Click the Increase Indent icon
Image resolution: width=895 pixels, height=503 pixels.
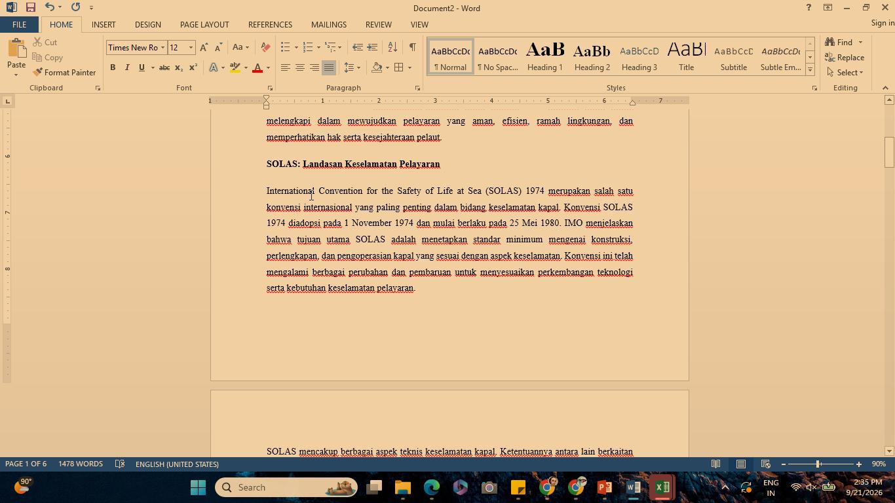click(372, 47)
